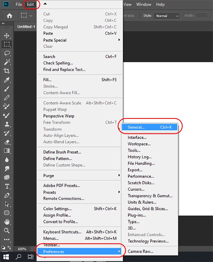Open Keyboard Shortcuts dialog
This screenshot has width=213, height=262.
80,232
